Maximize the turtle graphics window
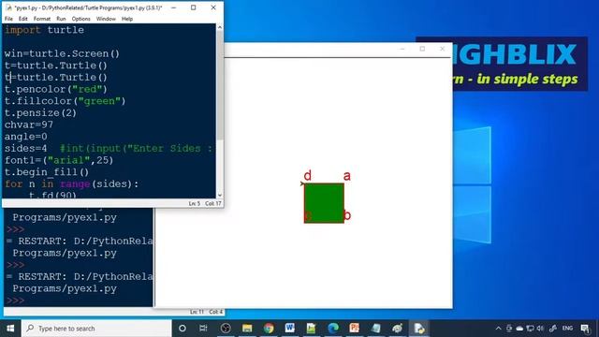This screenshot has height=337, width=599. click(422, 49)
